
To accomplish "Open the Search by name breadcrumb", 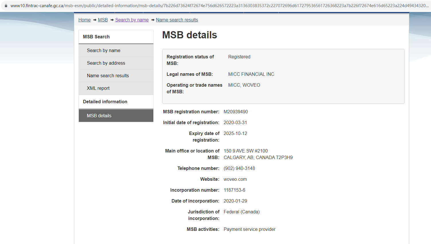I will 132,20.
